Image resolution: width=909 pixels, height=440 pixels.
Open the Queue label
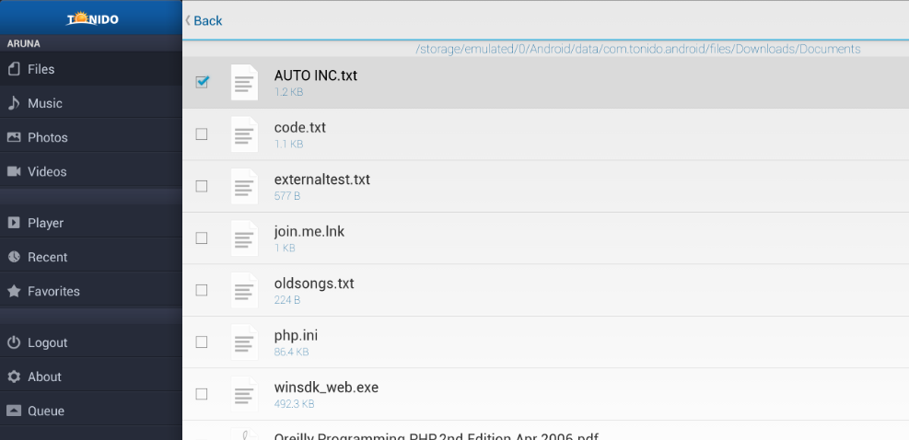46,411
